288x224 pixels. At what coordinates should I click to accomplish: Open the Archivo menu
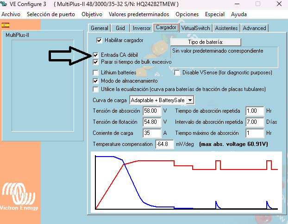pos(11,14)
